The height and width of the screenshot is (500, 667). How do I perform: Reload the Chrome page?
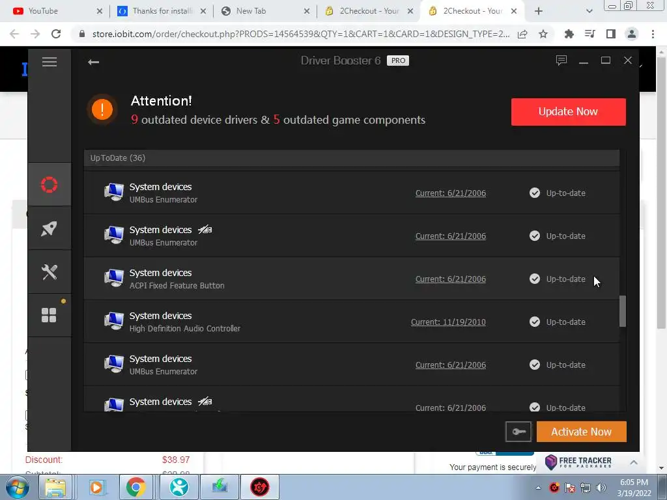point(56,34)
